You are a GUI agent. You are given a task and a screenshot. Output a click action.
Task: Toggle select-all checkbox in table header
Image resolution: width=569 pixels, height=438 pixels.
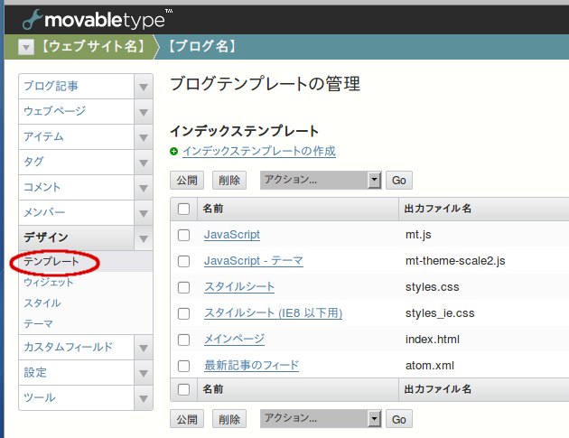(x=184, y=209)
